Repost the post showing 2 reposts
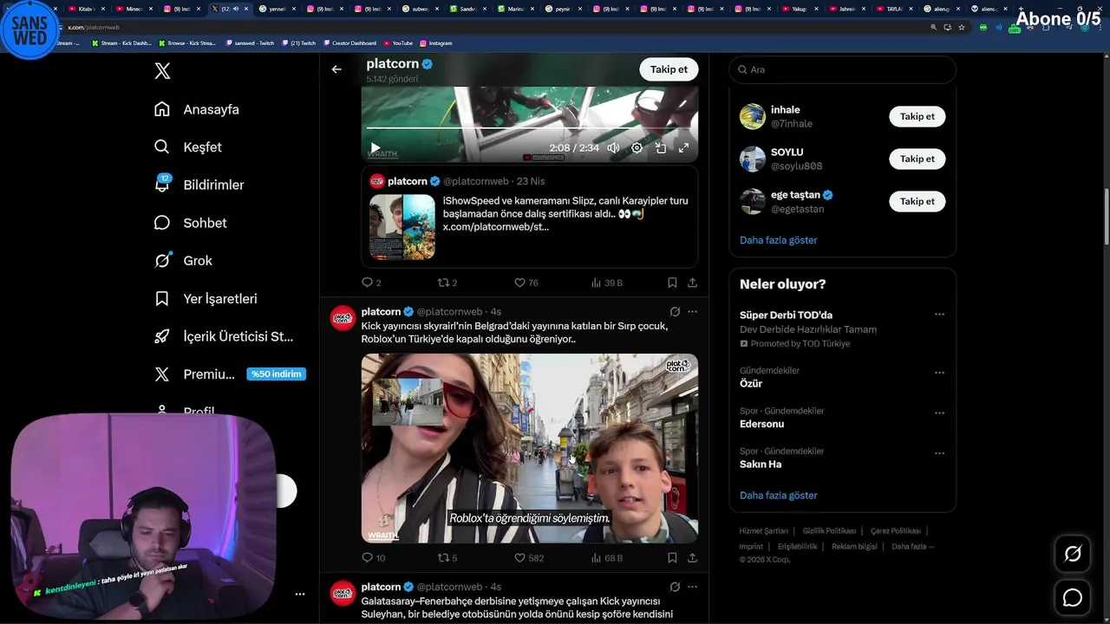 point(447,283)
